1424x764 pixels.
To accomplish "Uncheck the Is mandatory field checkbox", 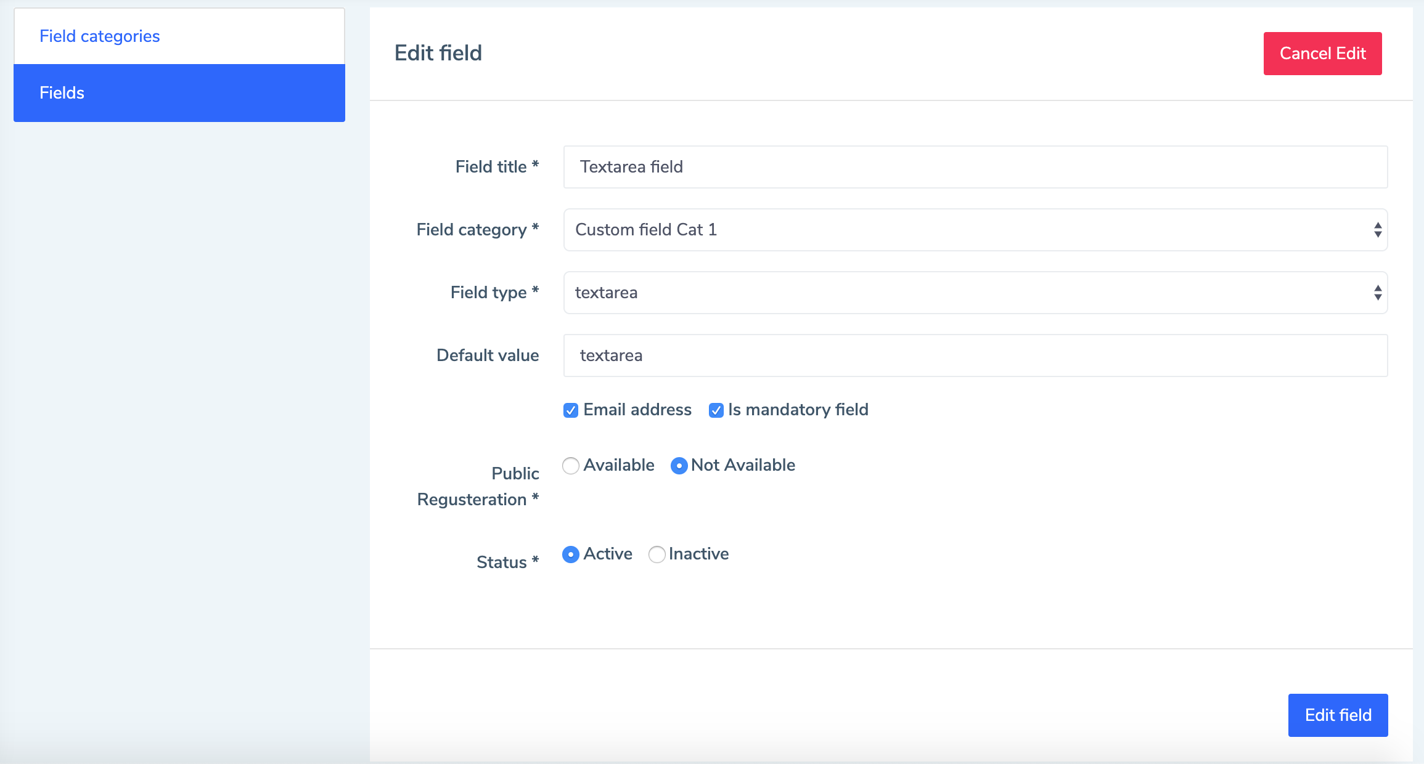I will (716, 410).
